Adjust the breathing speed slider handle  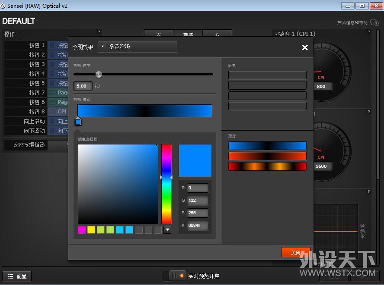point(99,74)
